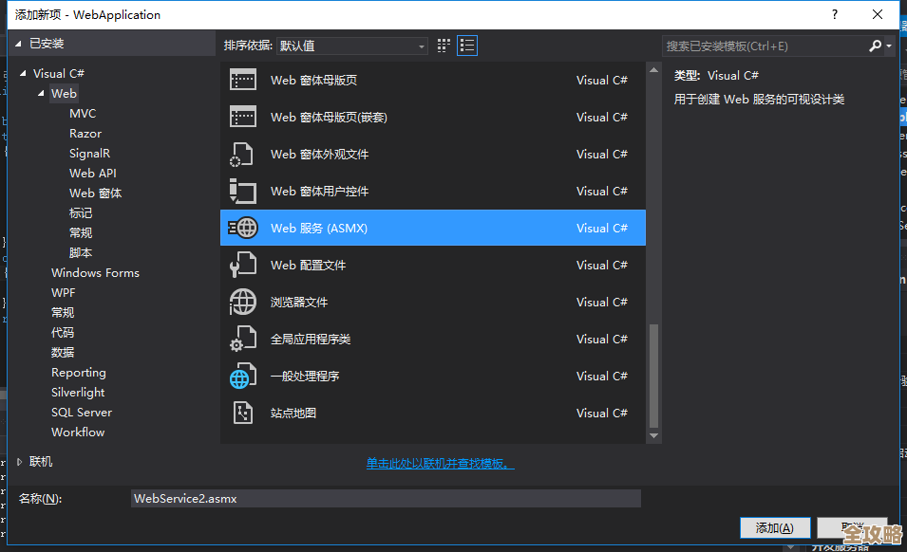Toggle the medium icons view mode
Screen dimensions: 907x552
pyautogui.click(x=443, y=45)
